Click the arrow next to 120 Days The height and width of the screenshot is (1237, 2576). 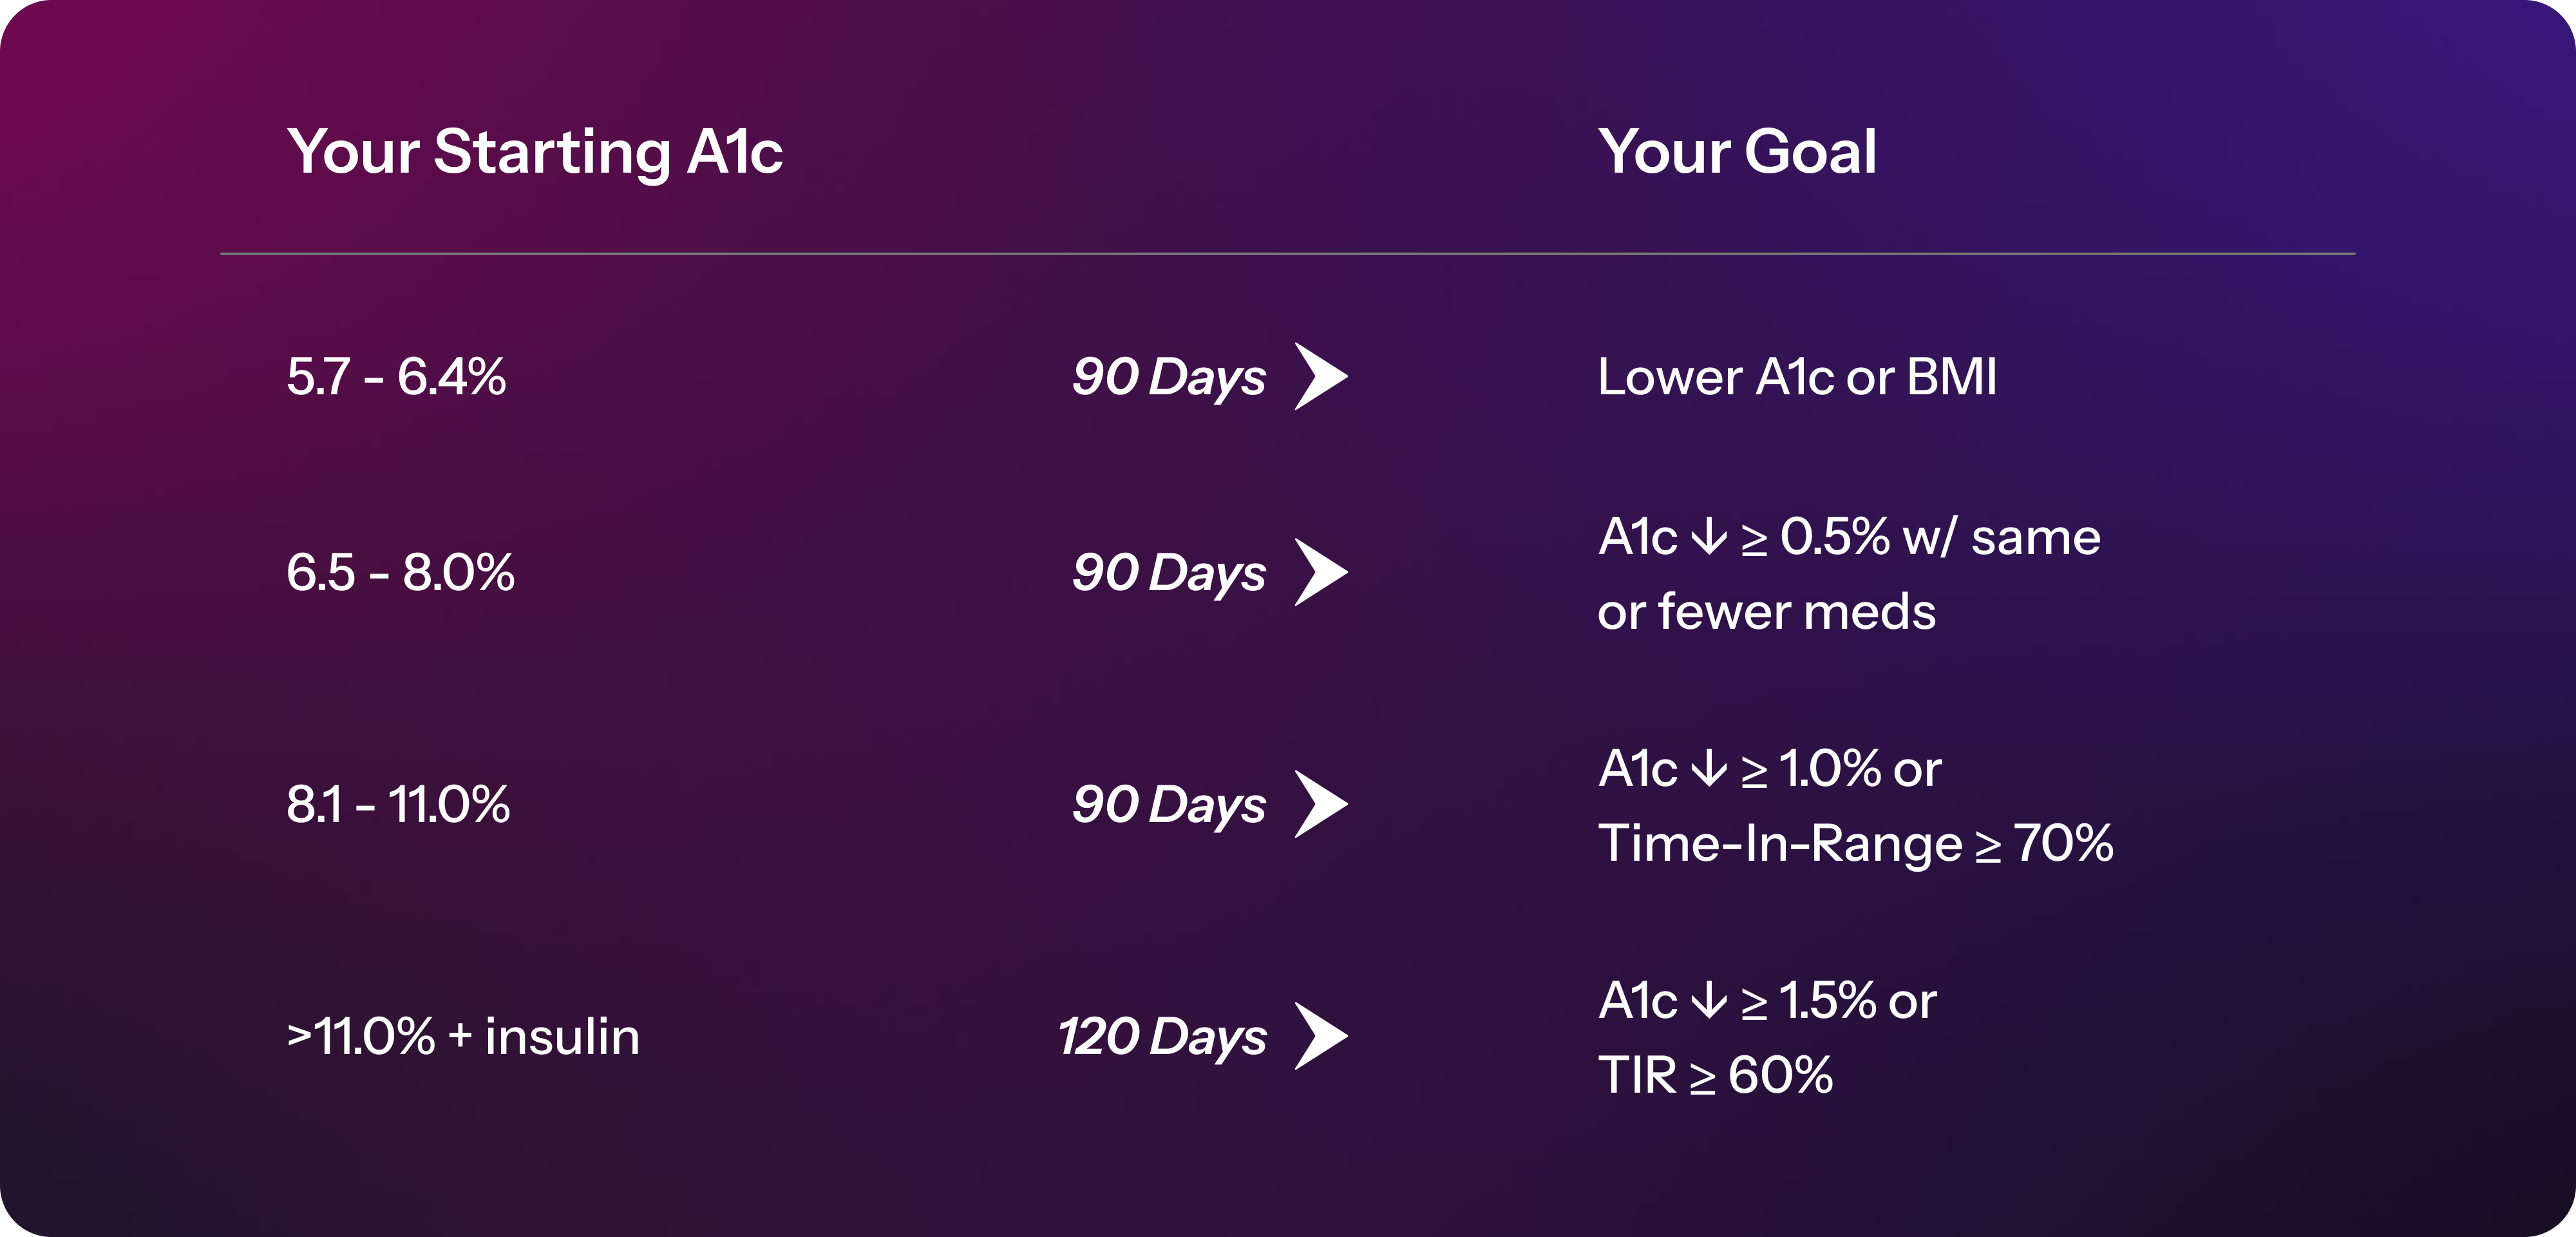(1321, 1036)
